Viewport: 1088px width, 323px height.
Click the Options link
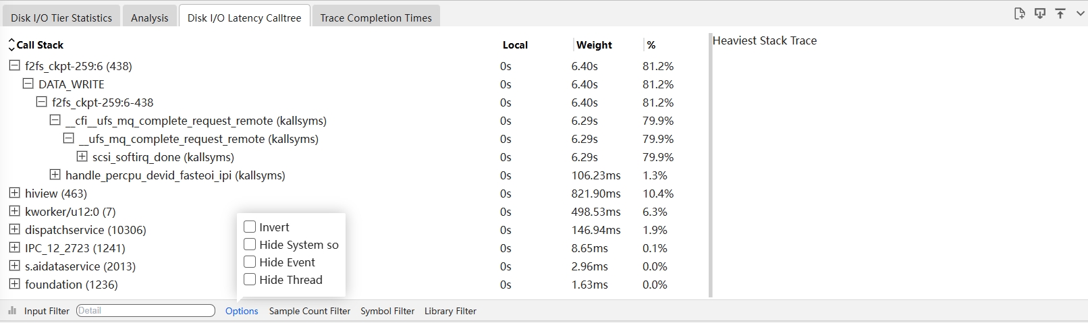click(242, 311)
